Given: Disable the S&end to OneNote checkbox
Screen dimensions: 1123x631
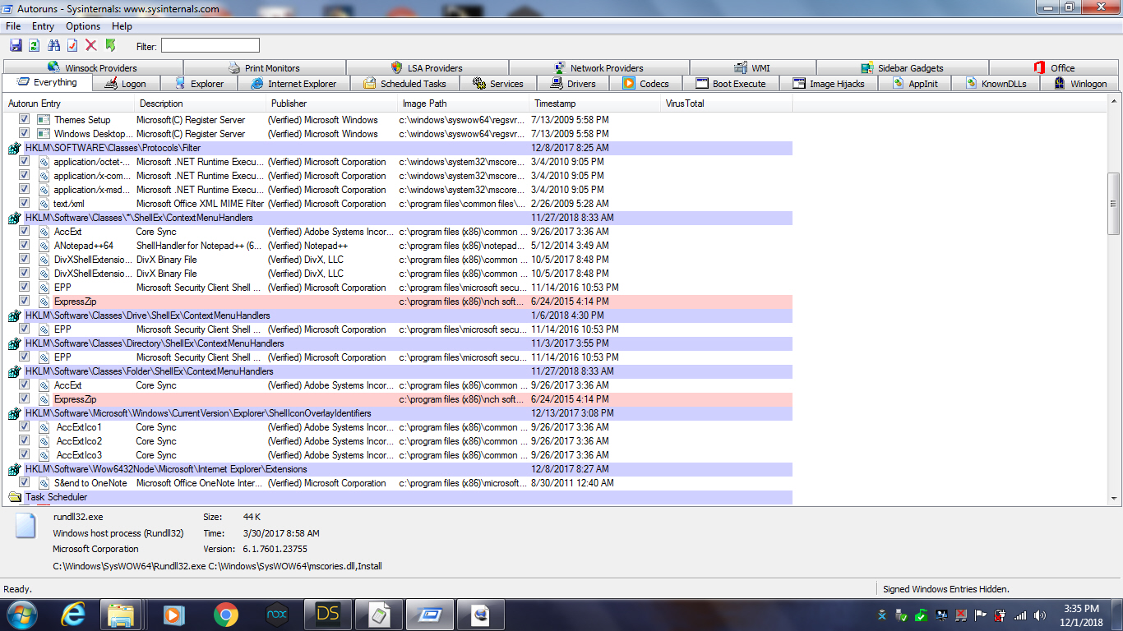Looking at the screenshot, I should click(25, 483).
